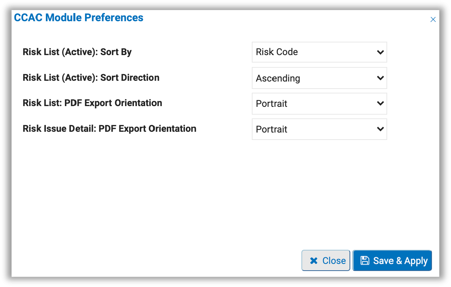Viewport: 451px width, 287px height.
Task: Click the Save & Apply button
Action: [x=392, y=260]
